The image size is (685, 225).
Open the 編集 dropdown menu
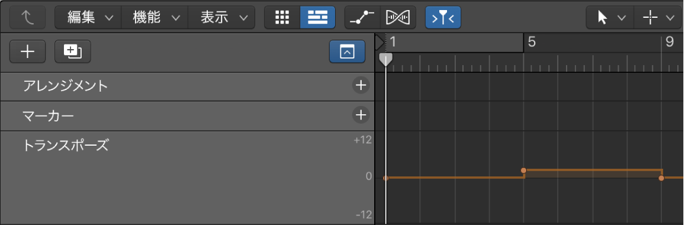(x=88, y=18)
